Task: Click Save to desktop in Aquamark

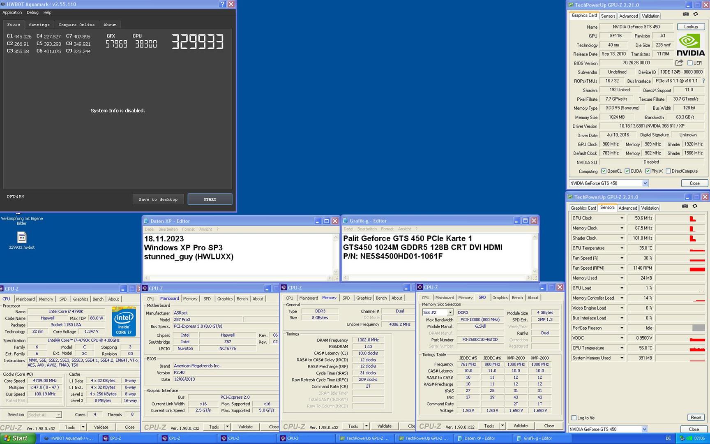Action: pos(158,199)
